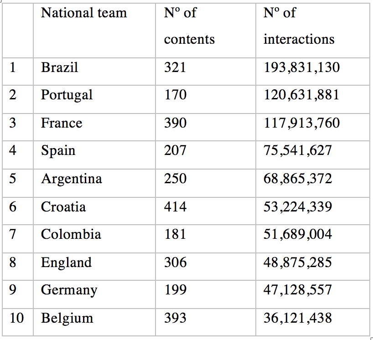
Task: Click the France cell in the table
Action: click(94, 127)
